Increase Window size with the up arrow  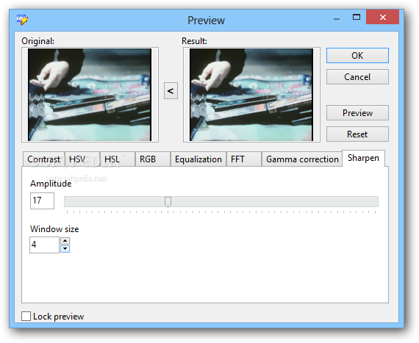pyautogui.click(x=65, y=241)
